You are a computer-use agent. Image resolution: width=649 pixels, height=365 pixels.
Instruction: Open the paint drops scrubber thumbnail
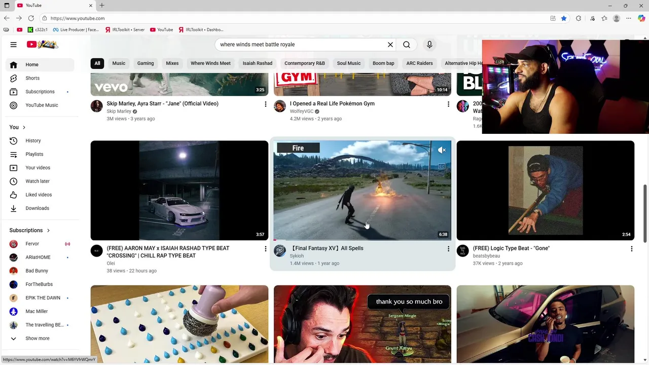(179, 324)
